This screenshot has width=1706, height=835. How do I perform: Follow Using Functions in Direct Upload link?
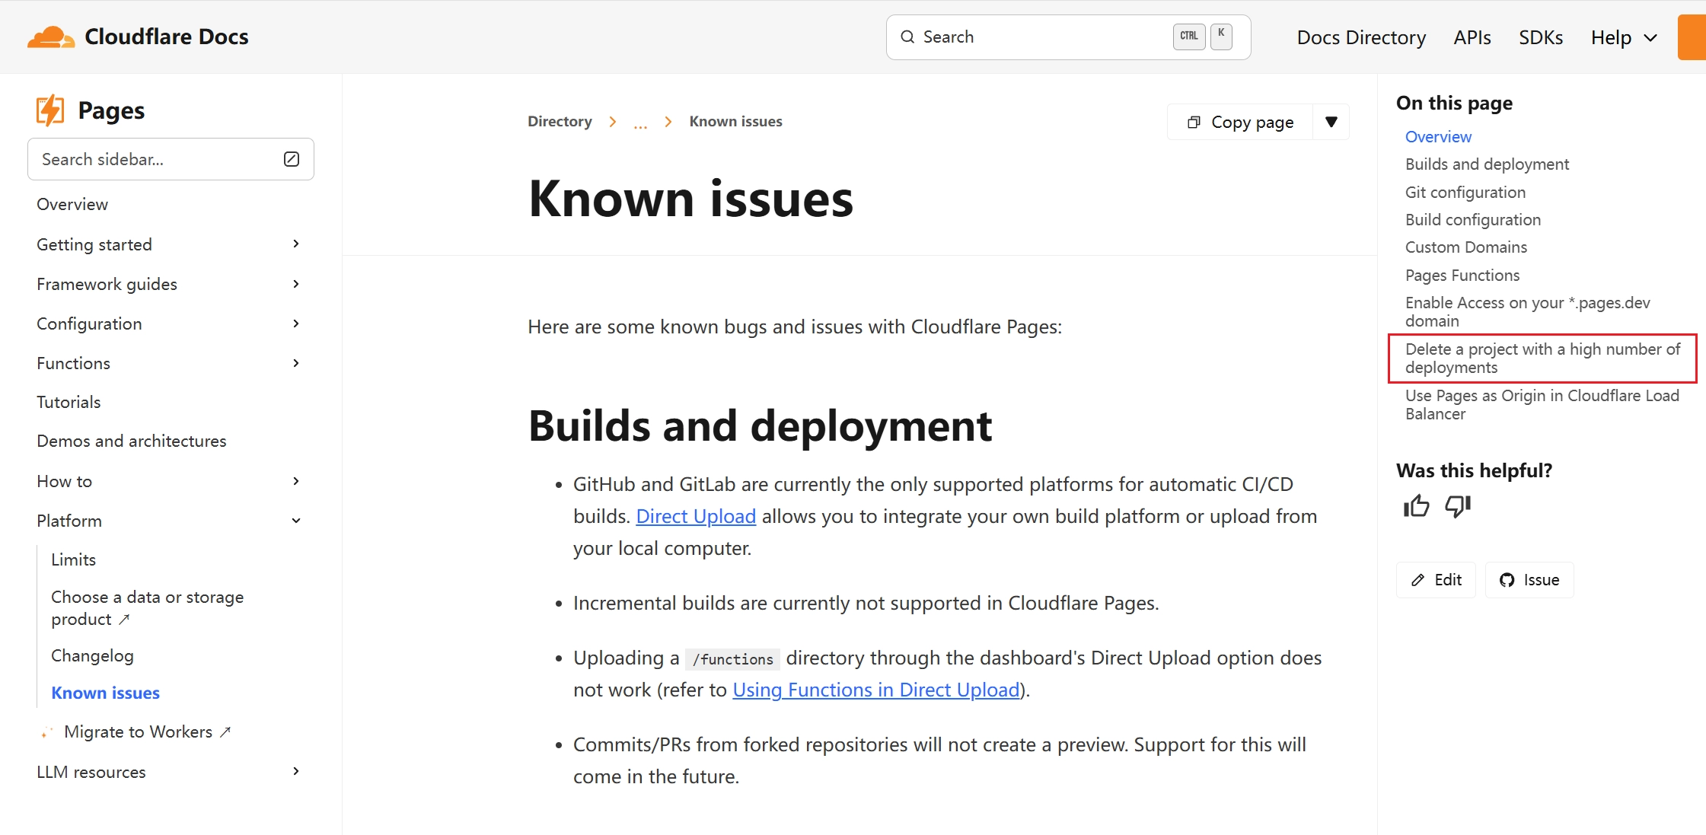pos(875,690)
